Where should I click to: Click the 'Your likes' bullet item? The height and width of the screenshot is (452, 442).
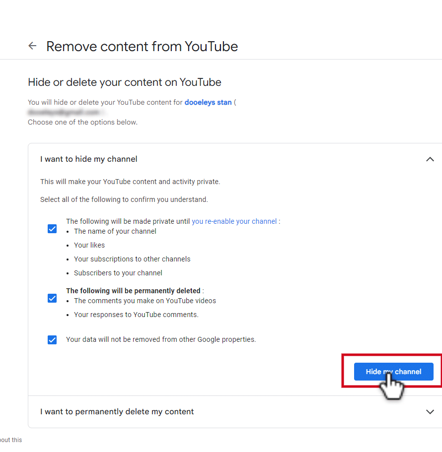pyautogui.click(x=89, y=245)
